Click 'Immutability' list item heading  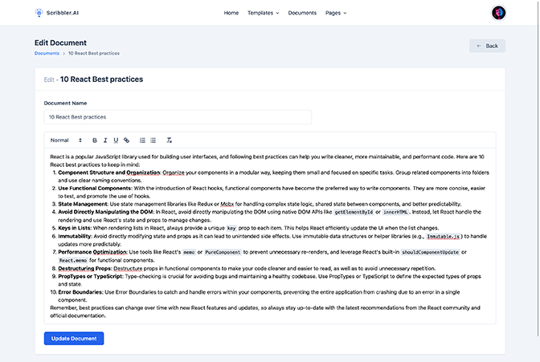pyautogui.click(x=75, y=237)
